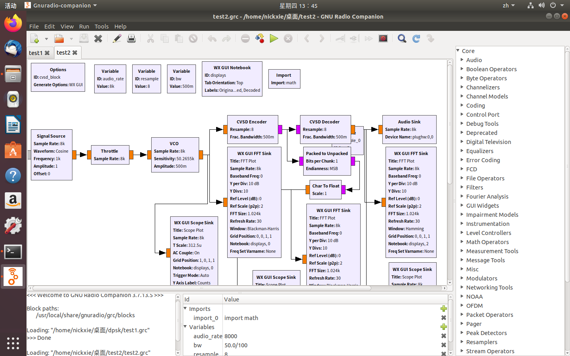Expand the Modulators category
This screenshot has width=570, height=356.
pyautogui.click(x=462, y=278)
